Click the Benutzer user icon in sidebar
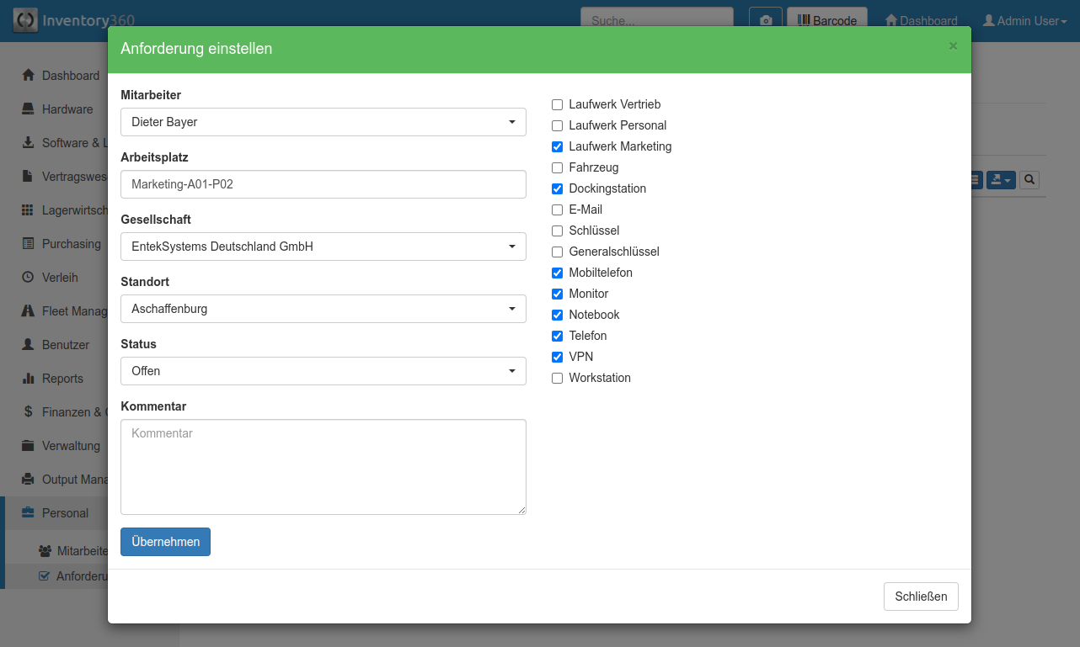The image size is (1080, 647). [28, 345]
